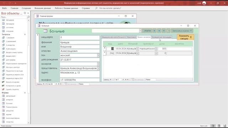Select the 2_назначения query icon
Image resolution: width=228 pixels, height=128 pixels.
pos(3,41)
